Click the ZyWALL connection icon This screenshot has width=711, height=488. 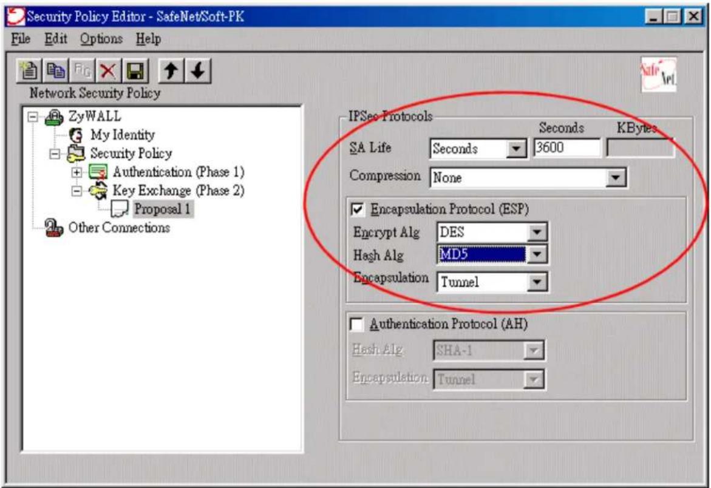[54, 117]
